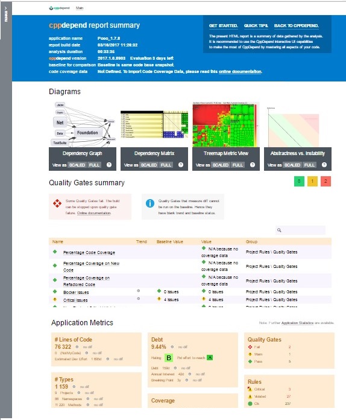The height and width of the screenshot is (420, 346).
Task: Click the blue info icon
Action: point(150,203)
